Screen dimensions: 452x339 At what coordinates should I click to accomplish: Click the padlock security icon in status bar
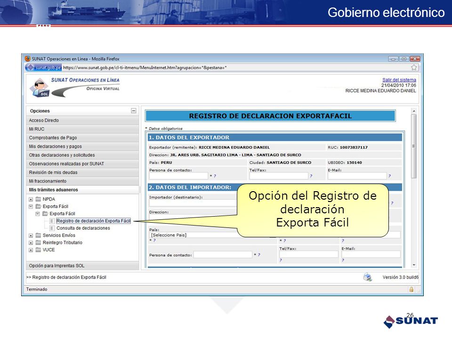(412, 289)
